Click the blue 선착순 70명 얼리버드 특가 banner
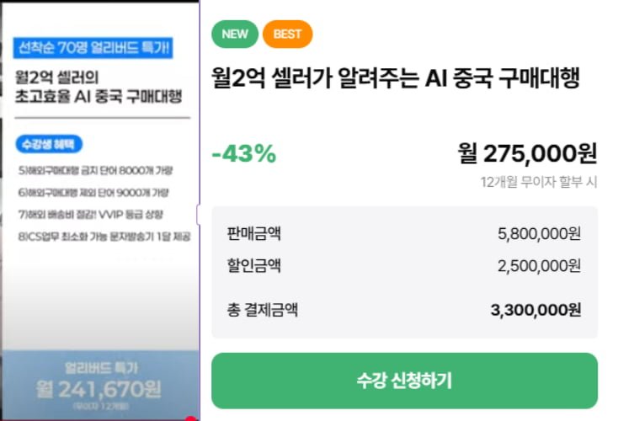This screenshot has height=421, width=618. click(x=93, y=48)
